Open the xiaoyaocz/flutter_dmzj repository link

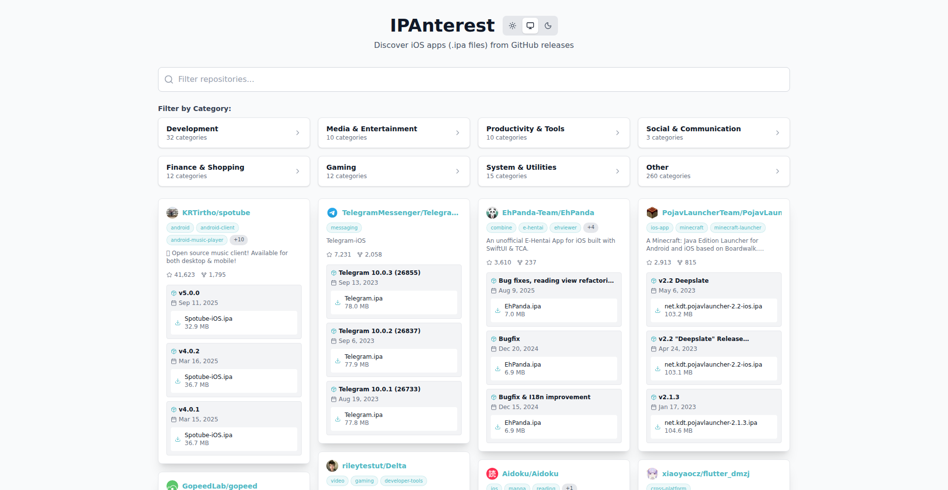(x=706, y=474)
